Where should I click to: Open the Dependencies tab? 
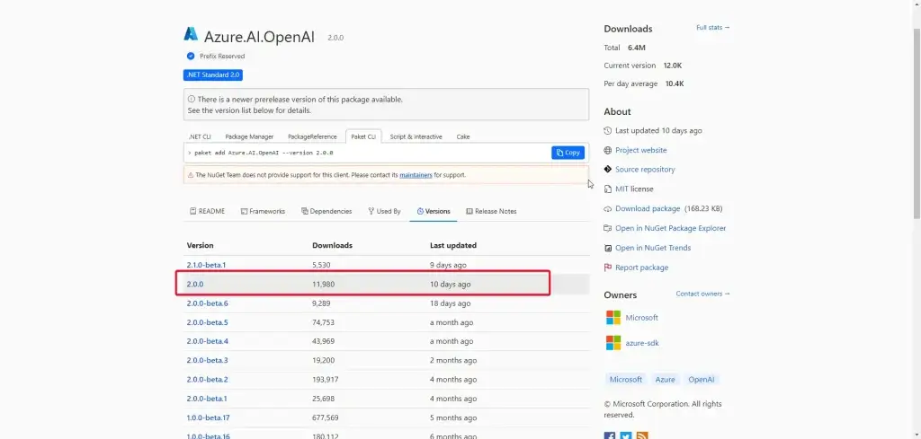pyautogui.click(x=326, y=211)
